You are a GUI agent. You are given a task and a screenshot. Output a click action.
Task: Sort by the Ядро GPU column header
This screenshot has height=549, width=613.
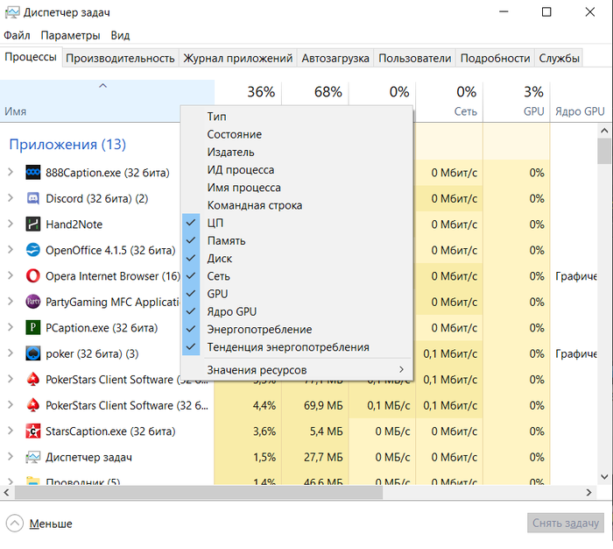[x=580, y=102]
